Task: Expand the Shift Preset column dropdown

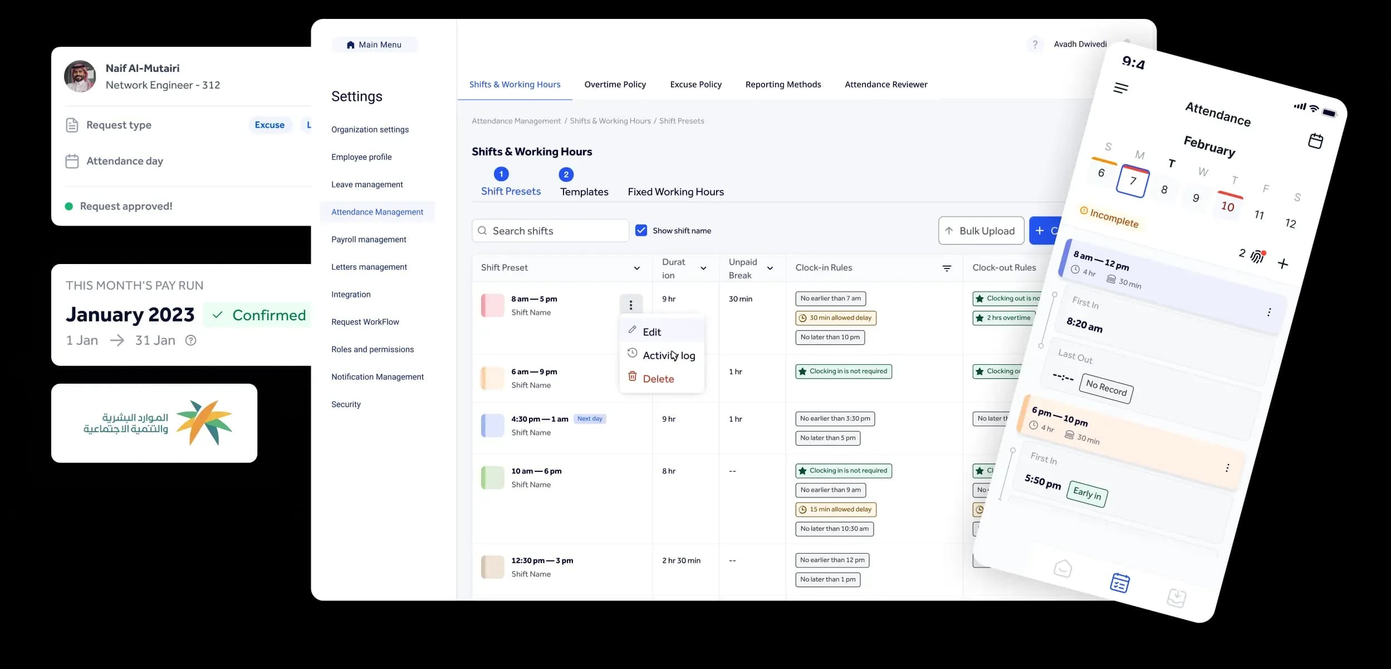Action: pos(636,268)
